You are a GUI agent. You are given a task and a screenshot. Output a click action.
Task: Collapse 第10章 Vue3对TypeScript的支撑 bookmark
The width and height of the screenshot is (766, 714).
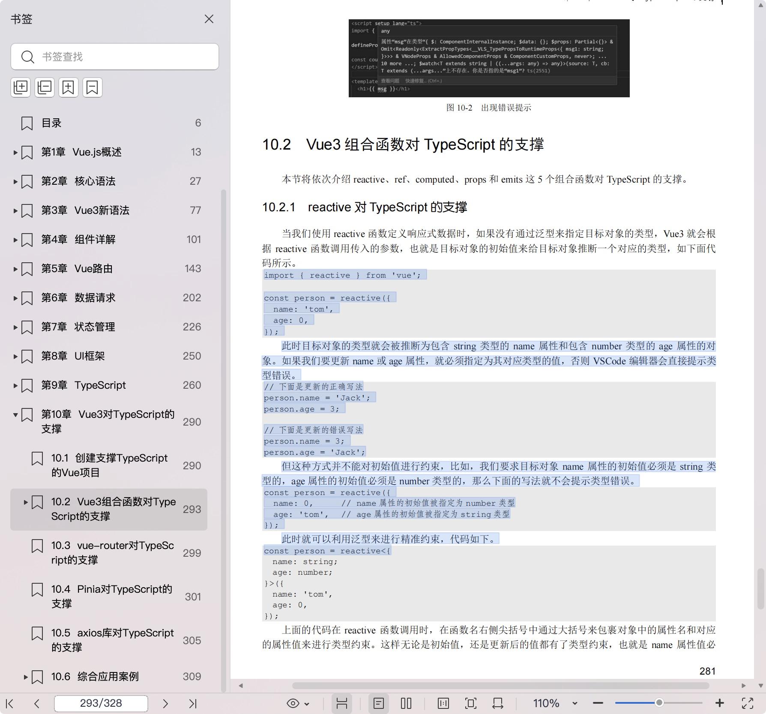tap(15, 414)
